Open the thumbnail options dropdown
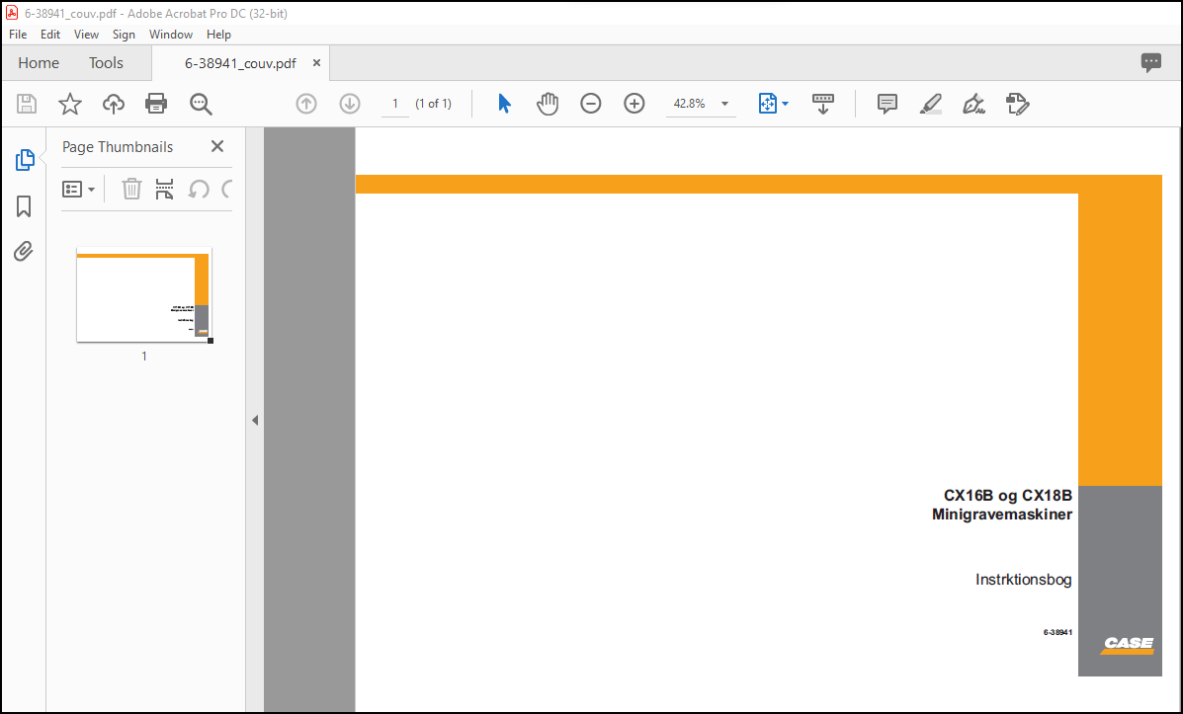 tap(78, 189)
